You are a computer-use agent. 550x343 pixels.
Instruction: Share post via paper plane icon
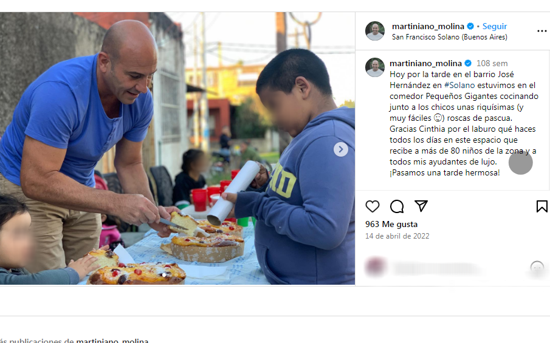421,206
